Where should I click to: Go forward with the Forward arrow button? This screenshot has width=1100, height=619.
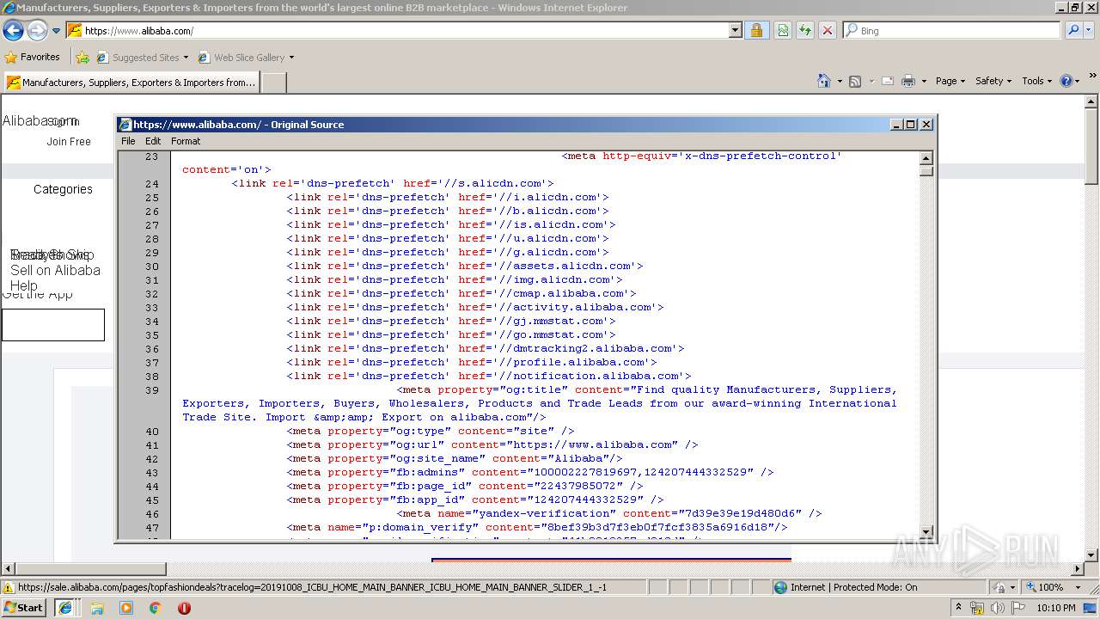(x=37, y=31)
